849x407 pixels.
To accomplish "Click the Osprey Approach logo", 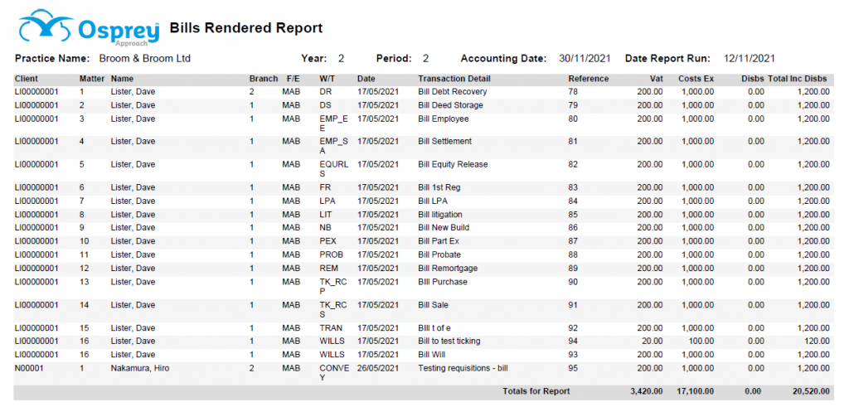I will click(x=89, y=29).
